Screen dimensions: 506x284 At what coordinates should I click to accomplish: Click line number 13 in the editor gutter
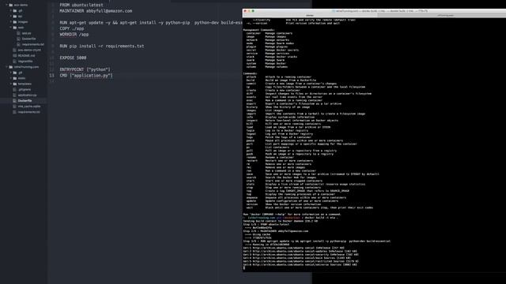click(x=51, y=76)
